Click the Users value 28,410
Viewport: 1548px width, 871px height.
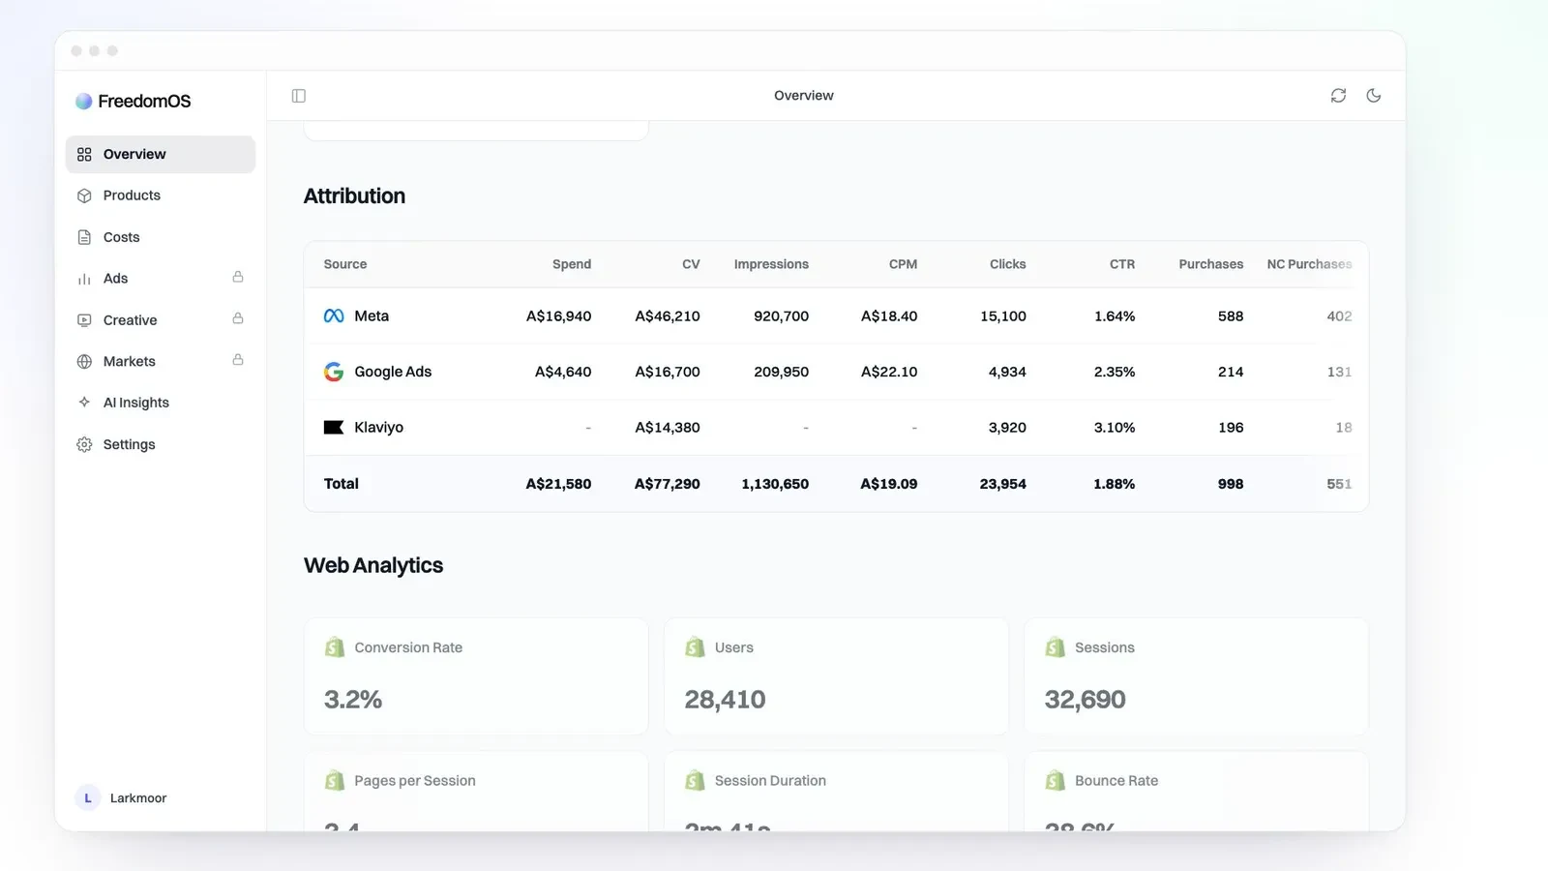[x=725, y=700]
